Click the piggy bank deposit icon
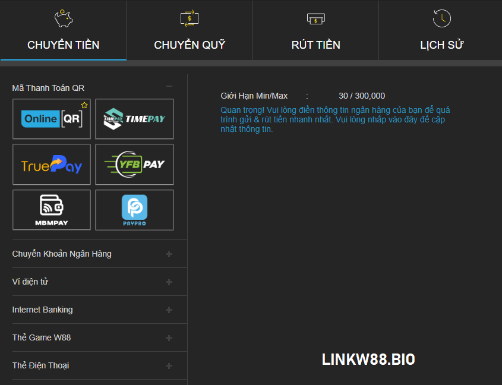The width and height of the screenshot is (502, 385). (x=63, y=19)
